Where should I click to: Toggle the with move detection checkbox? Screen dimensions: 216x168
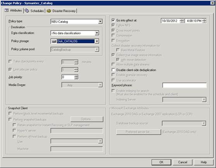point(118,59)
